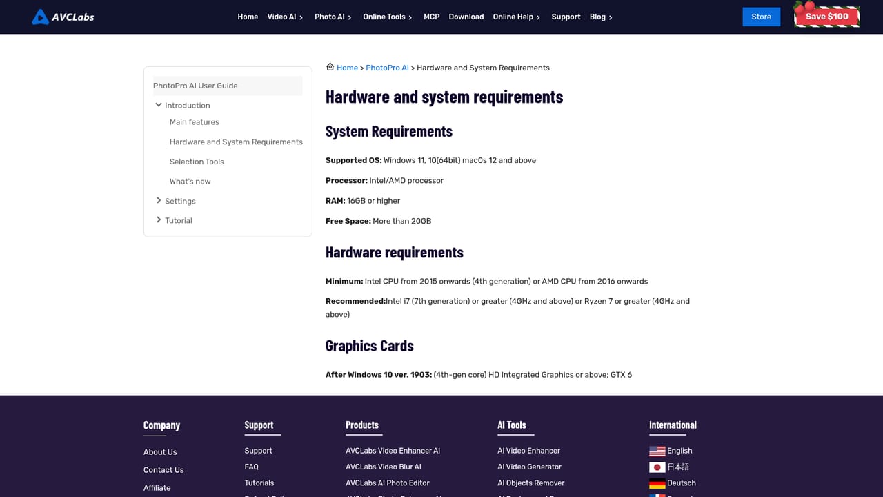Click 'Free Space: More than 20GB' text
This screenshot has height=497, width=883.
[x=378, y=221]
